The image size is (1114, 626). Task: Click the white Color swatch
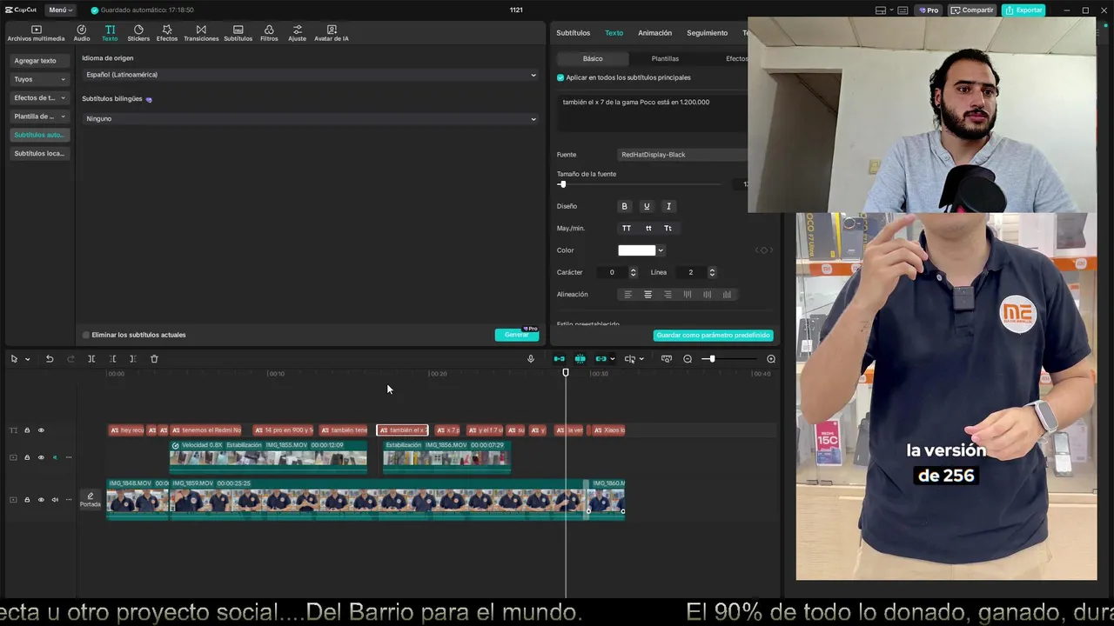(x=636, y=250)
